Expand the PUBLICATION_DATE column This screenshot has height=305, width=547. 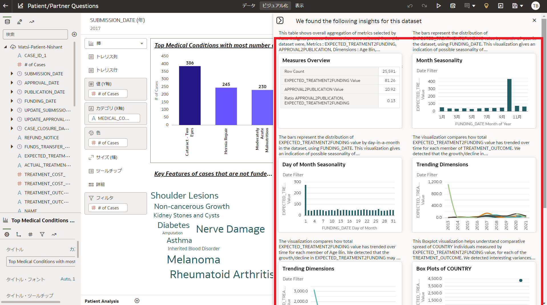pyautogui.click(x=12, y=92)
